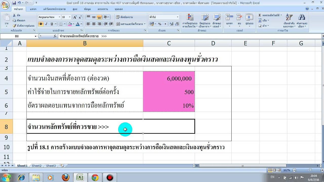
Task: Click the Delete cells icon (ลบ)
Action: pos(239,17)
